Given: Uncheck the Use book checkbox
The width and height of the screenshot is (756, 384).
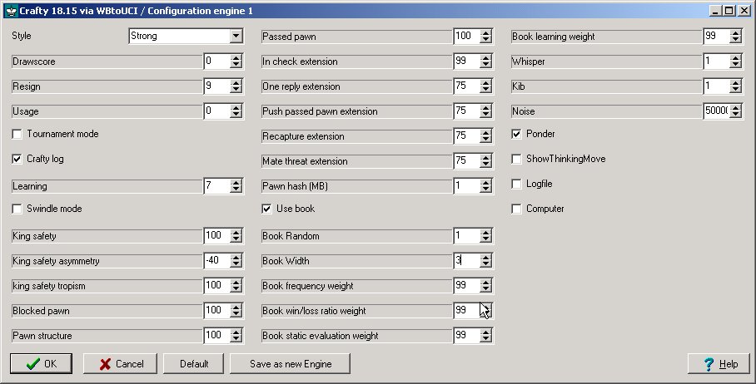Looking at the screenshot, I should [x=266, y=209].
